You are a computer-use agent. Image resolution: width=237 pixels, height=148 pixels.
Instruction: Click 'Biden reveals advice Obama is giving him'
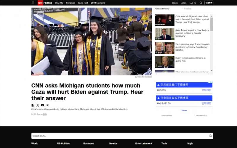(190, 59)
